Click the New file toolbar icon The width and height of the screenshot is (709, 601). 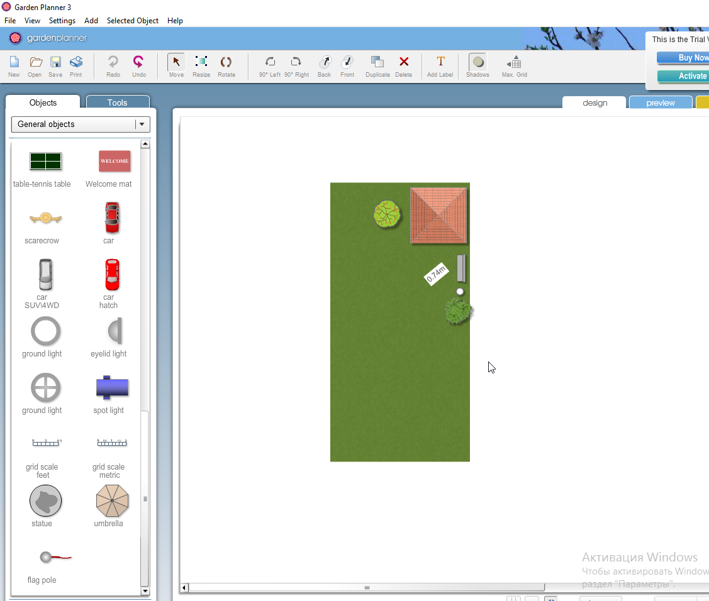14,67
